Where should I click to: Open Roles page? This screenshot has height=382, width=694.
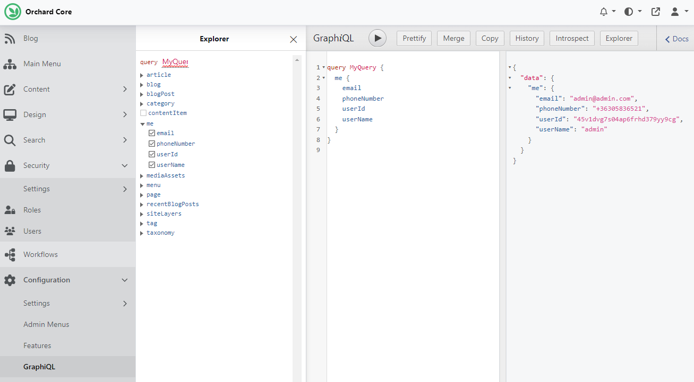(x=68, y=210)
